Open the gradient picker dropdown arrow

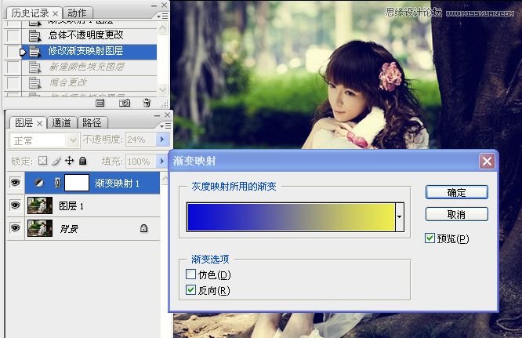[x=400, y=216]
